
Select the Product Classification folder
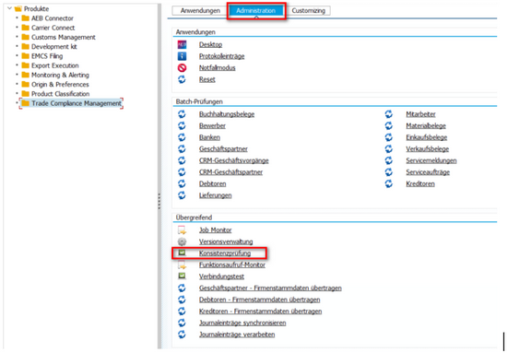[61, 94]
